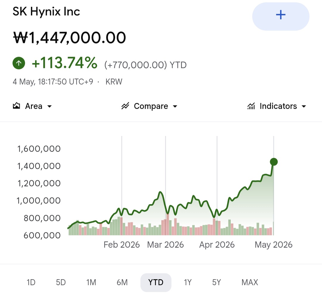This screenshot has width=322, height=298.
Task: Choose the 5Y time range
Action: tap(216, 283)
